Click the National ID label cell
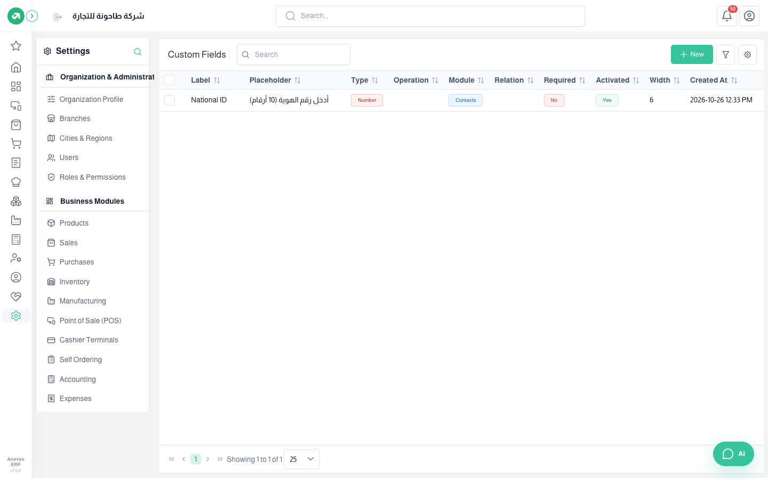Viewport: 768px width, 480px height. pyautogui.click(x=209, y=100)
